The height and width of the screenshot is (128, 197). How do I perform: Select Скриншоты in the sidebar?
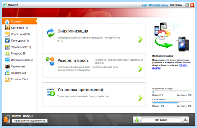[19, 66]
